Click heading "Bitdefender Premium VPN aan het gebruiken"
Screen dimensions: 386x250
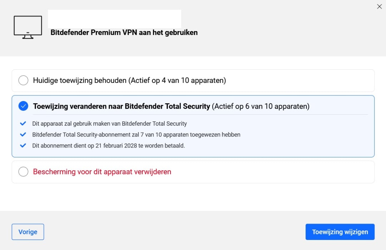124,32
